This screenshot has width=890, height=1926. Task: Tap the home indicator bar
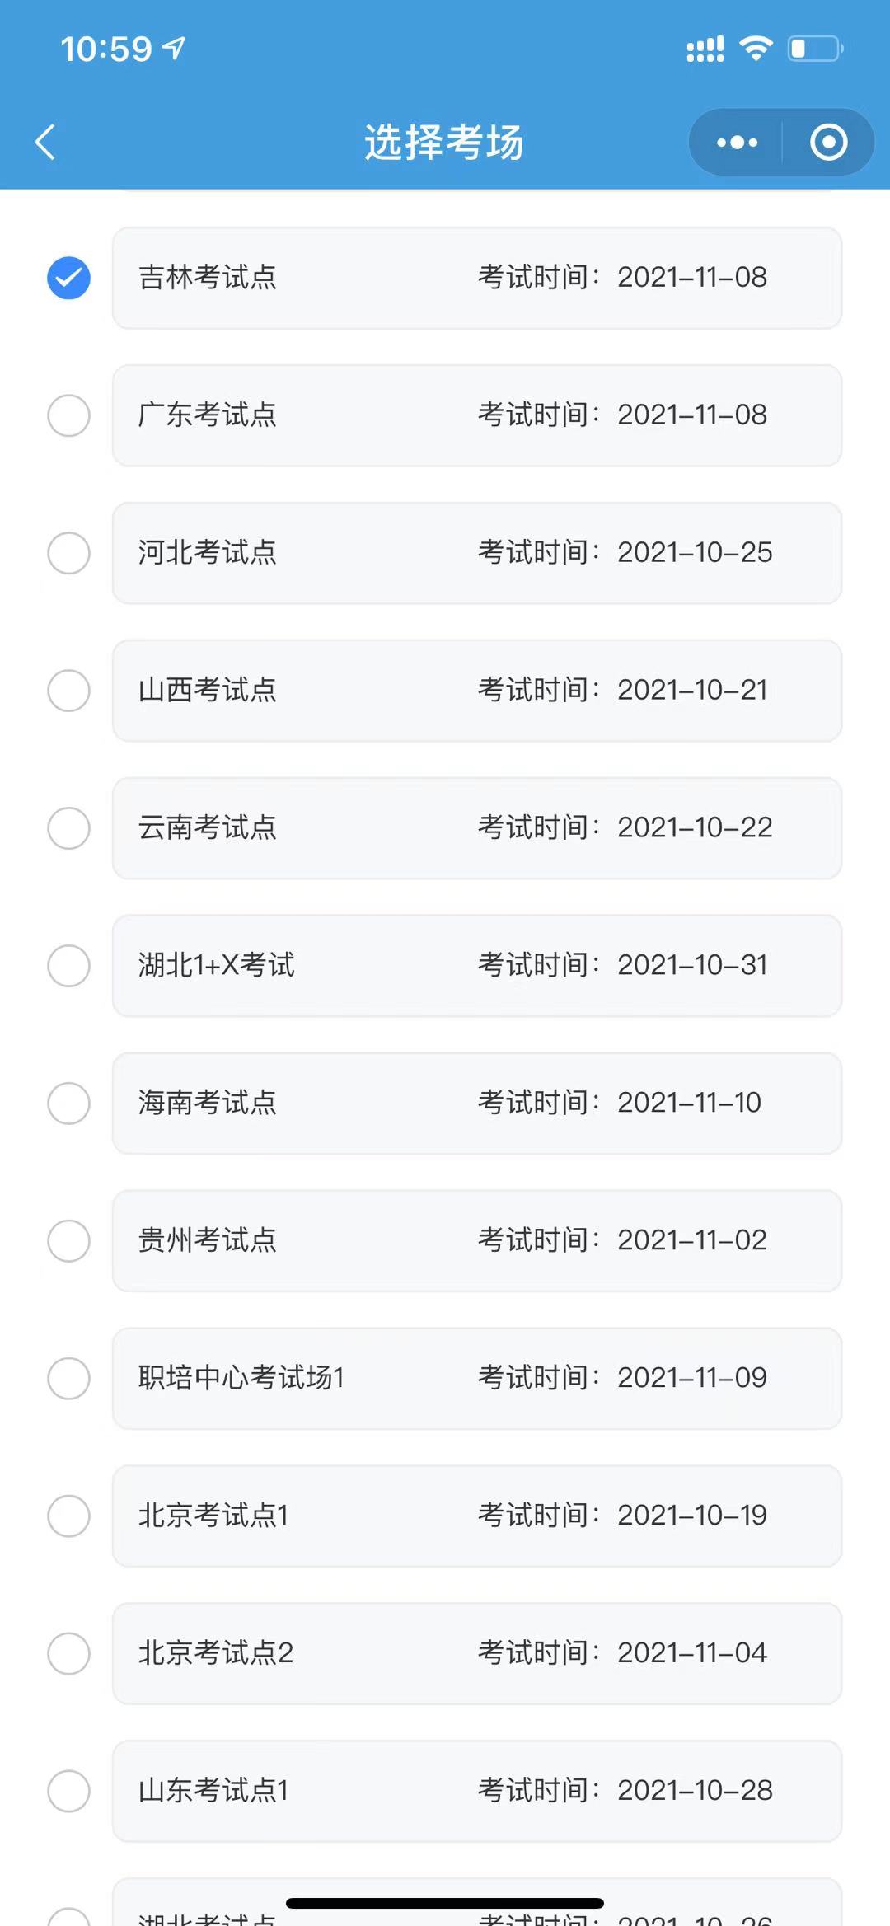(445, 1903)
